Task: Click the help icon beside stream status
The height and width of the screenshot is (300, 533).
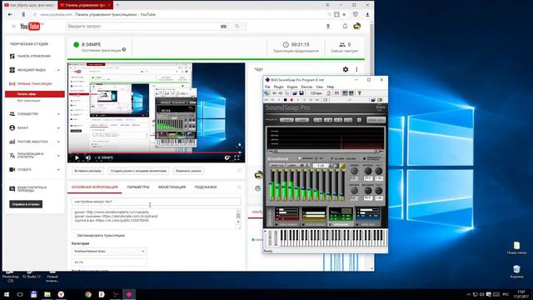Action: coord(124,50)
